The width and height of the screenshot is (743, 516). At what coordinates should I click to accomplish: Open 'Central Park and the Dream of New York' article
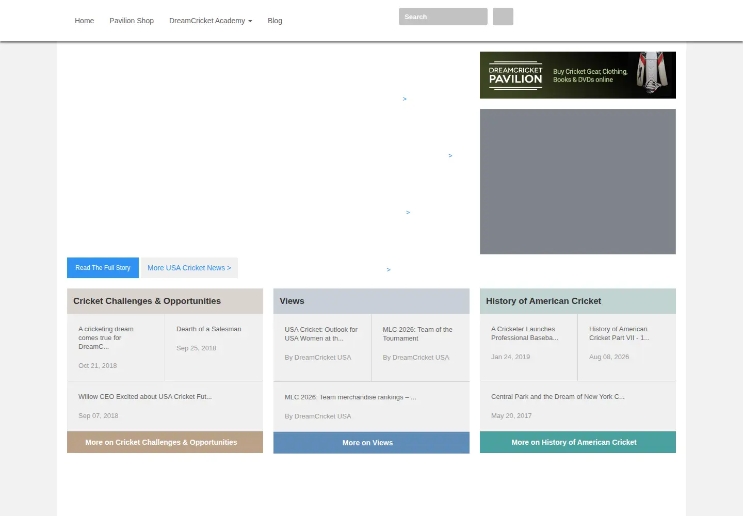pyautogui.click(x=558, y=396)
